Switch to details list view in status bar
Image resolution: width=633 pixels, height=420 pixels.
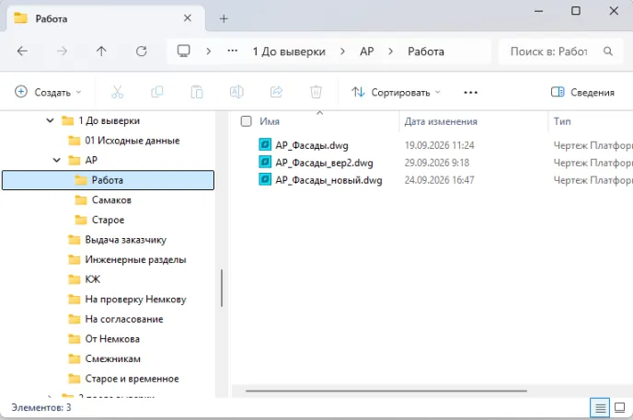click(600, 408)
